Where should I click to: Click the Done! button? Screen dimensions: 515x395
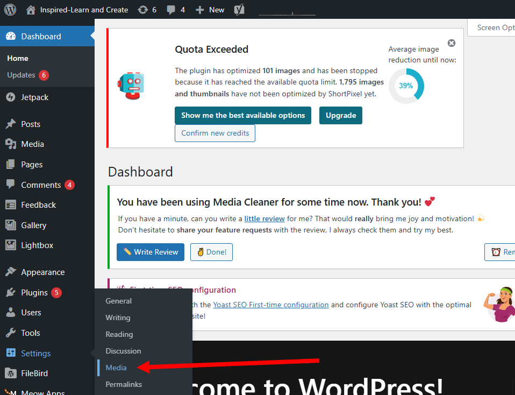211,252
